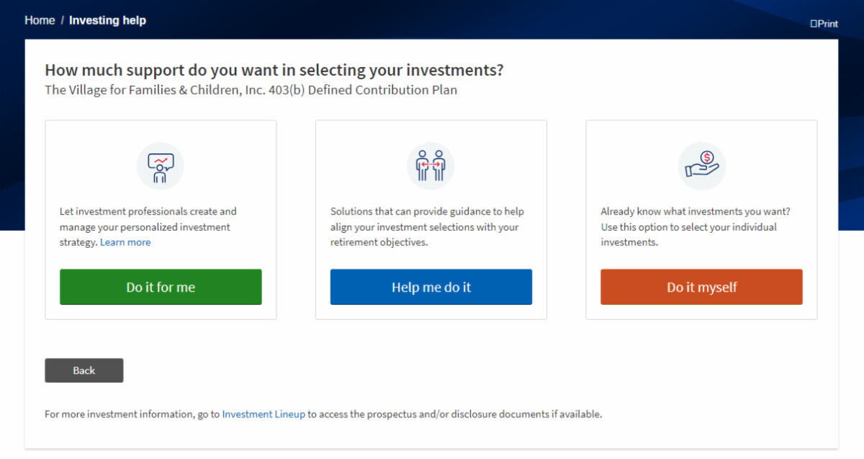Click the arrows between the two figures icon
The image size is (864, 459).
click(431, 164)
